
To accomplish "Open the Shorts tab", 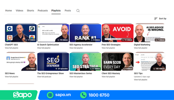I will pyautogui.click(x=30, y=11).
